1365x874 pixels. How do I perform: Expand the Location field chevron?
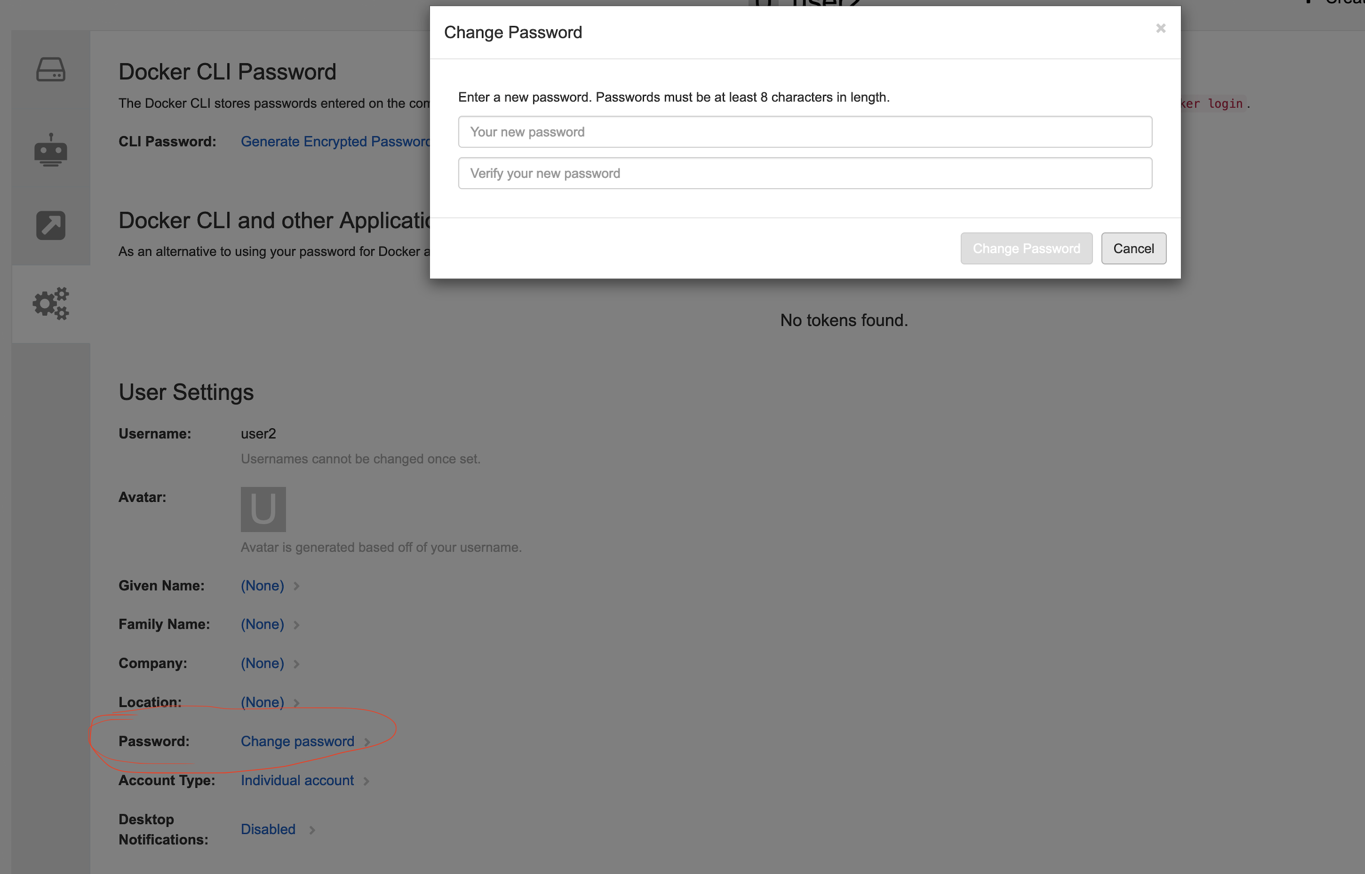pyautogui.click(x=296, y=702)
